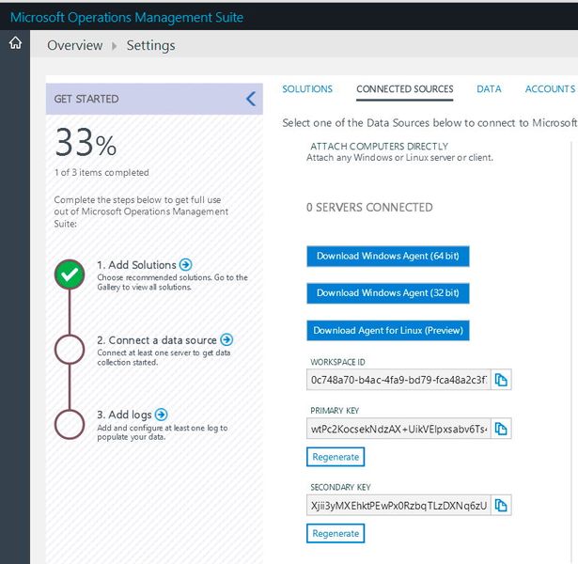Regenerate the Secondary Key
The width and height of the screenshot is (578, 564).
[x=336, y=533]
